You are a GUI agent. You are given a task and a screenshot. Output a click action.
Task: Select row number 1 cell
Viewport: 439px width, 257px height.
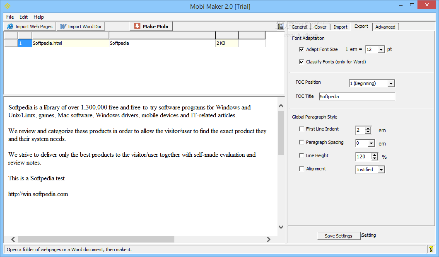25,43
